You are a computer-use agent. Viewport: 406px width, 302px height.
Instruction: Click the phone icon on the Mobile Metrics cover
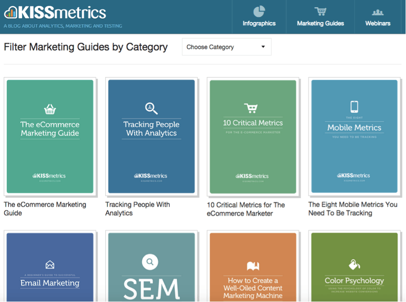(x=354, y=107)
